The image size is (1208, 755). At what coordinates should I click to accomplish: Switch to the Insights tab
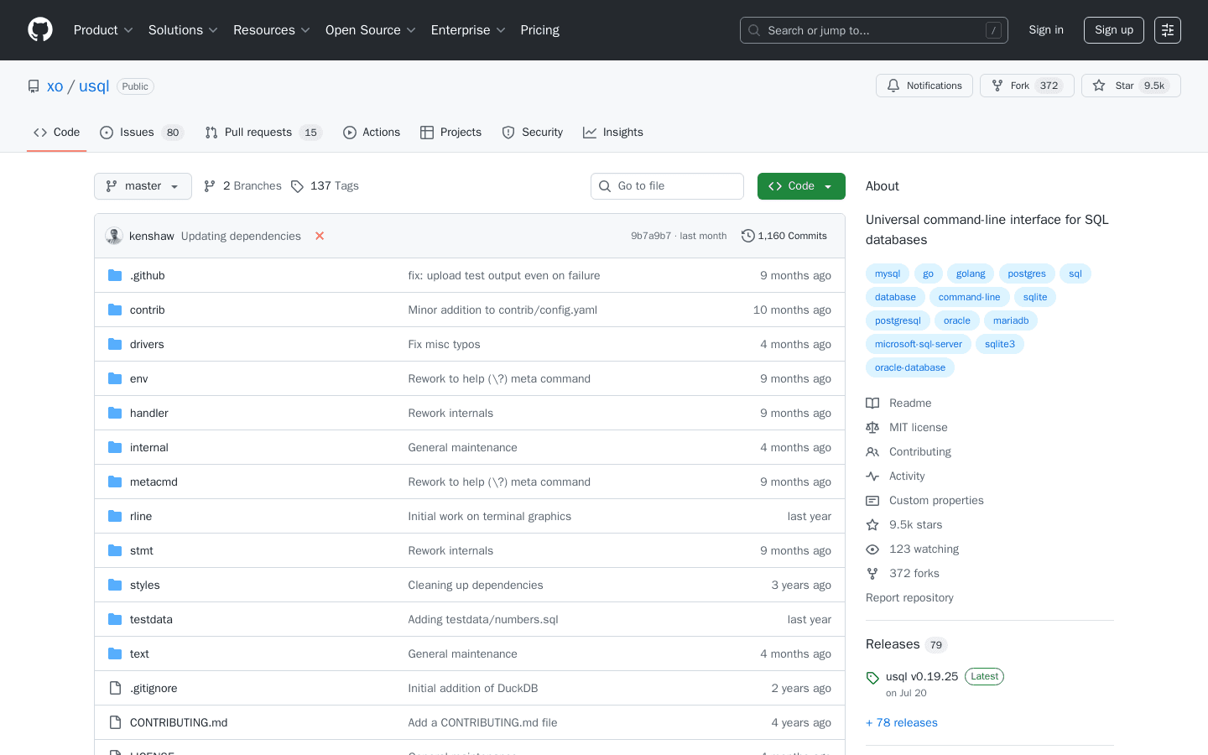coord(613,132)
